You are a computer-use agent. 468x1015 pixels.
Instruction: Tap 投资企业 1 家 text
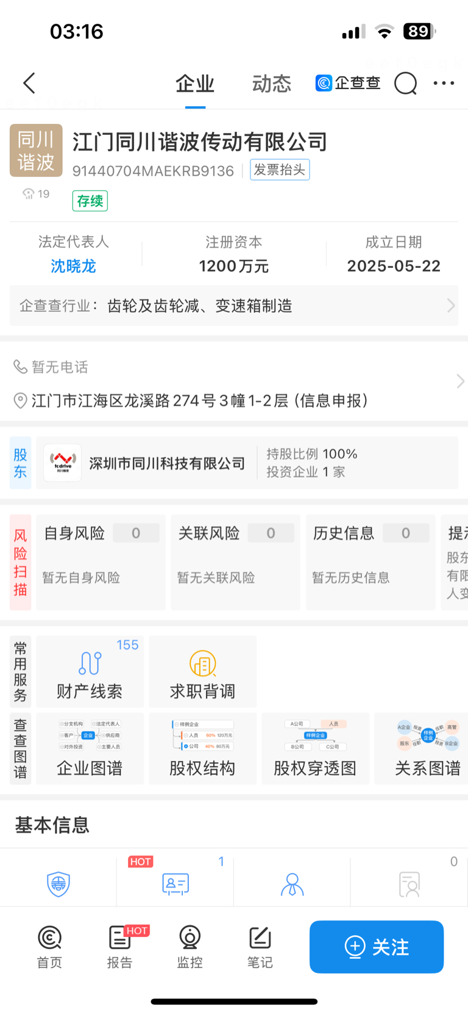click(306, 472)
